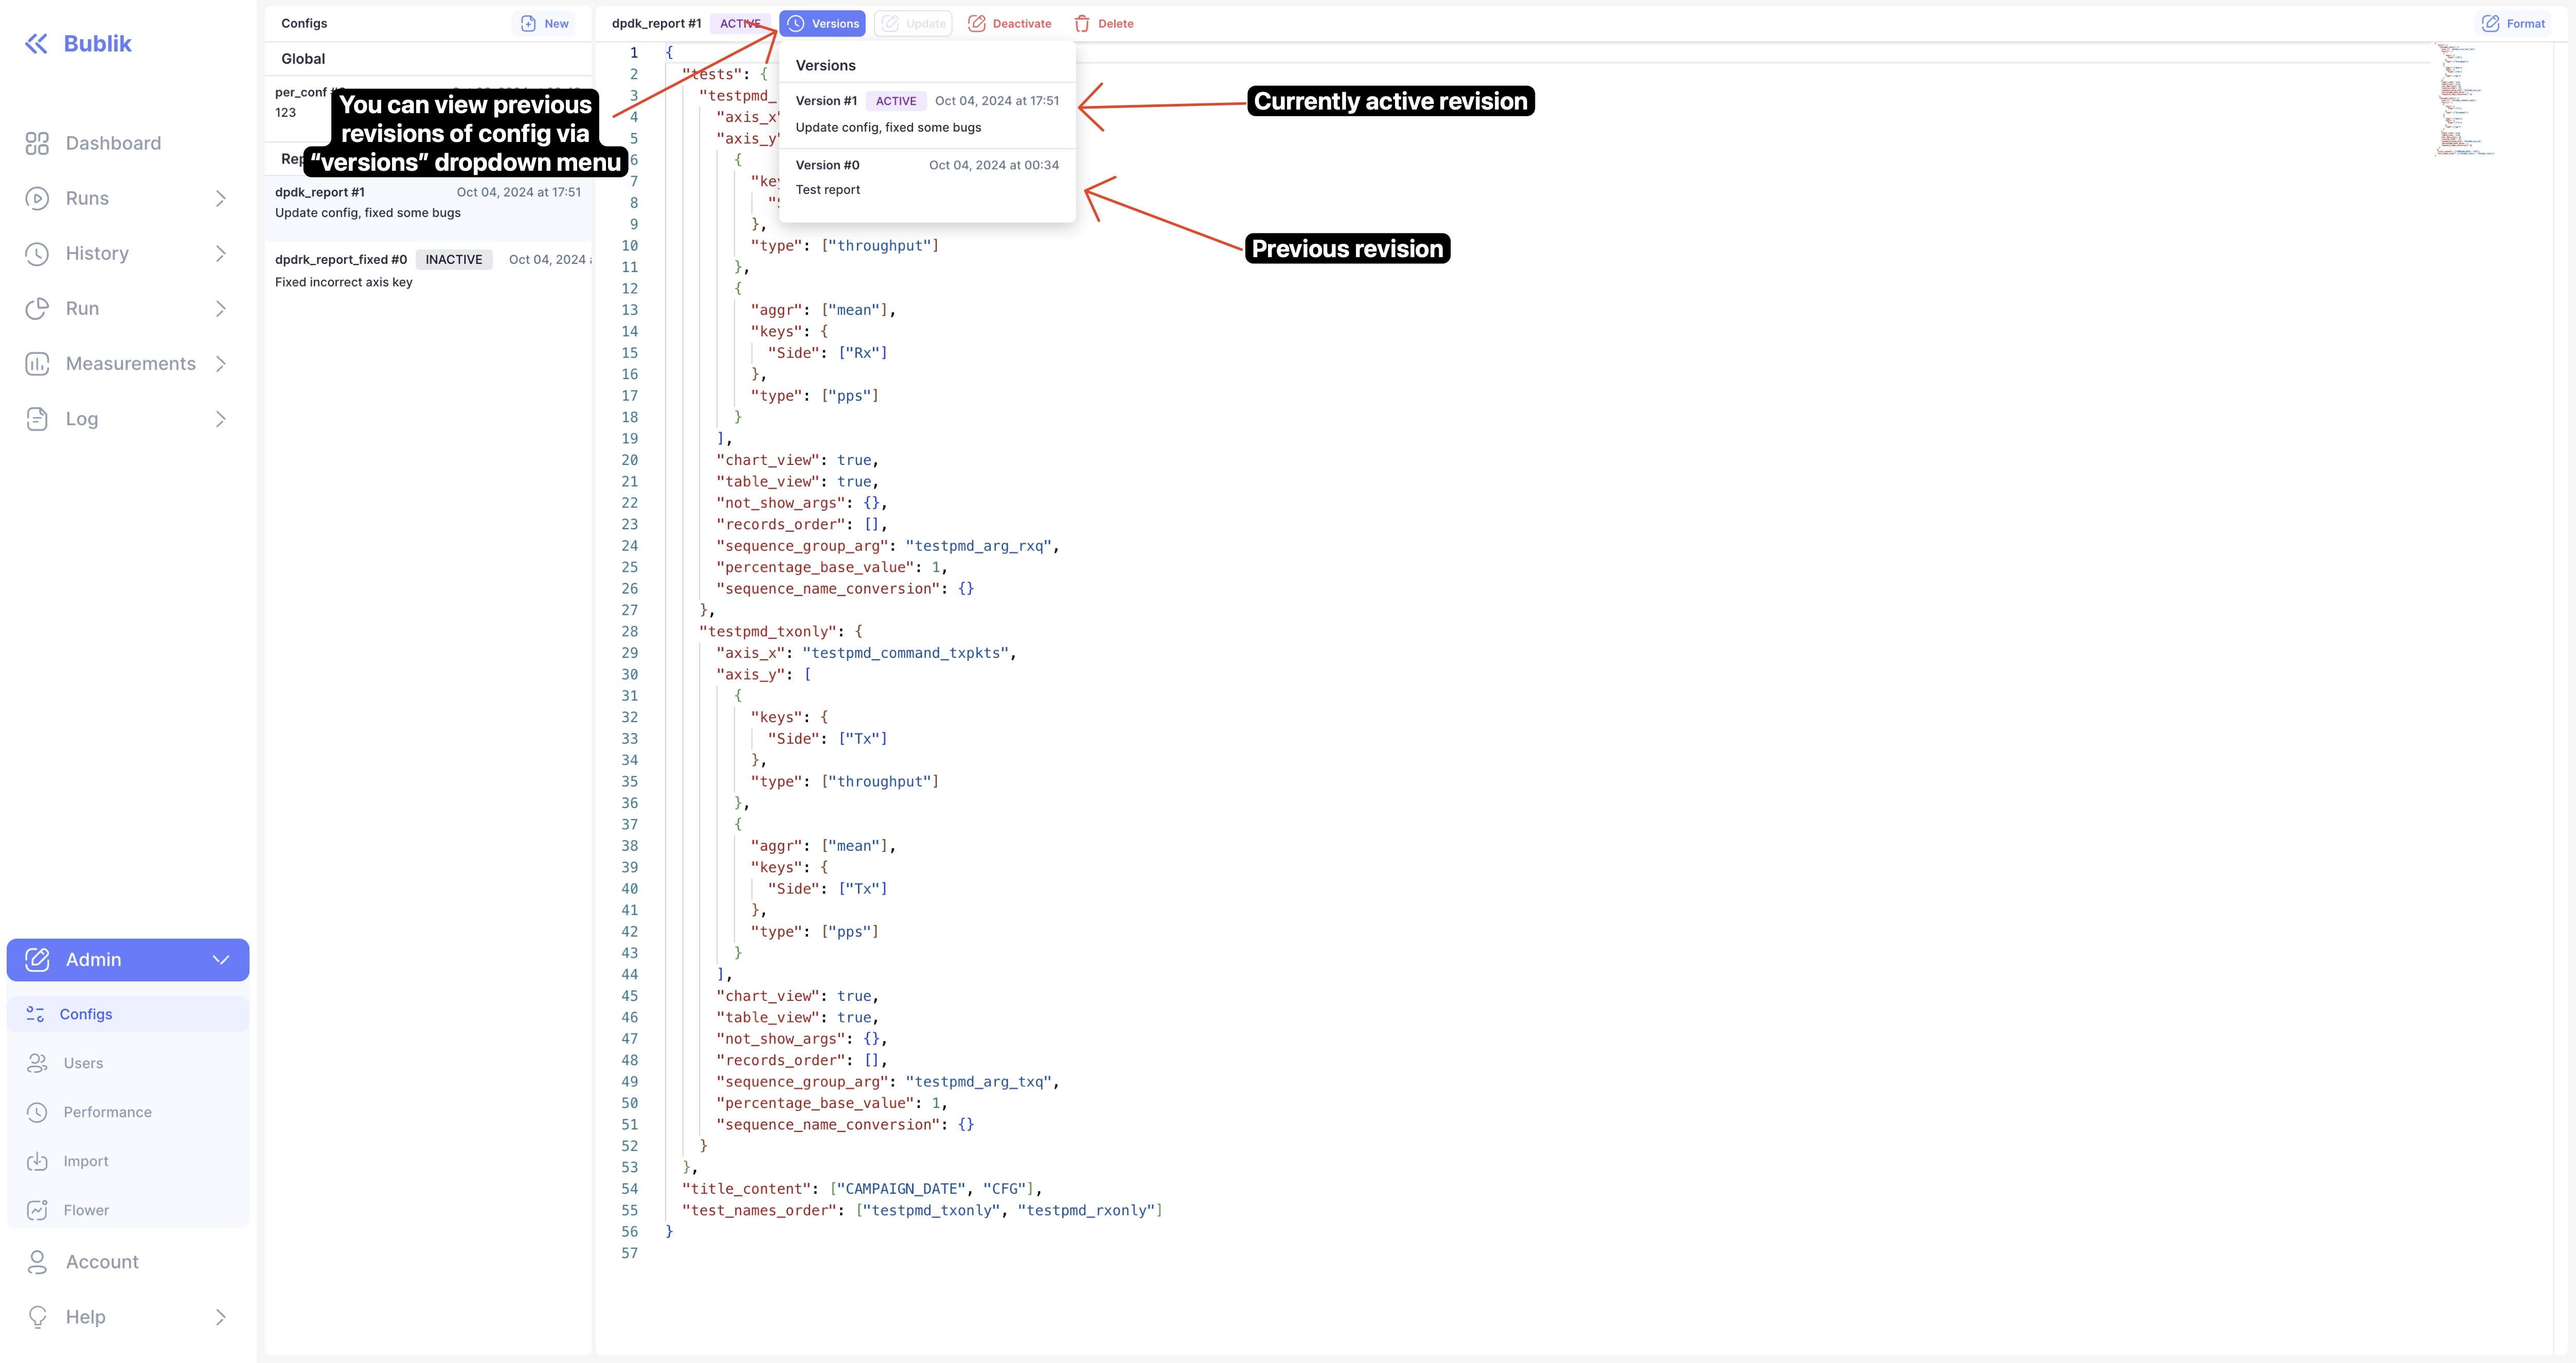Image resolution: width=2576 pixels, height=1363 pixels.
Task: Open the Measurements section
Action: pos(130,363)
